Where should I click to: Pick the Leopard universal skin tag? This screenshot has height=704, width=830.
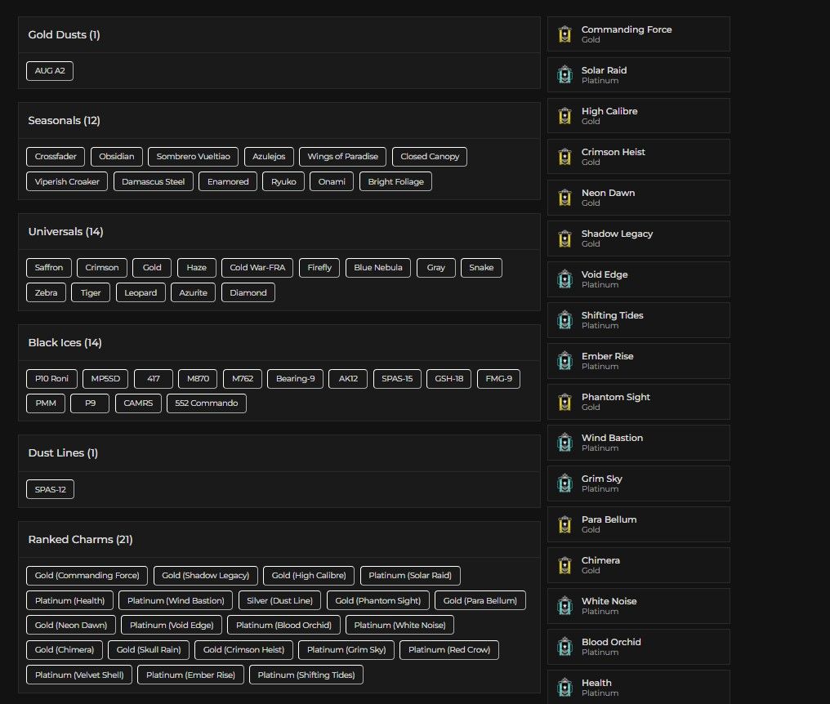(141, 292)
